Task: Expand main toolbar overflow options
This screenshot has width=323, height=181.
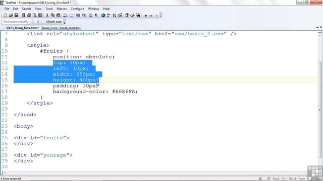Action: click(161, 16)
